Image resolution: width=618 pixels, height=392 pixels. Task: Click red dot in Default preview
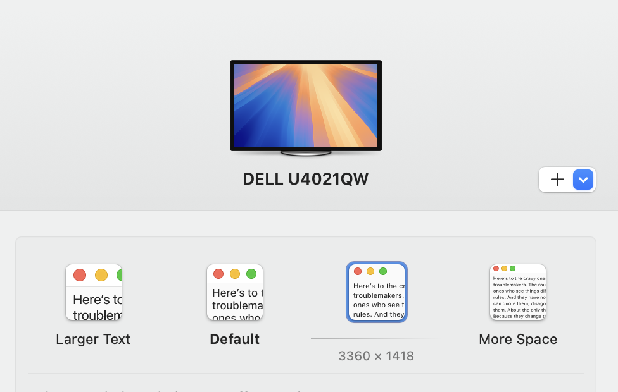(218, 274)
